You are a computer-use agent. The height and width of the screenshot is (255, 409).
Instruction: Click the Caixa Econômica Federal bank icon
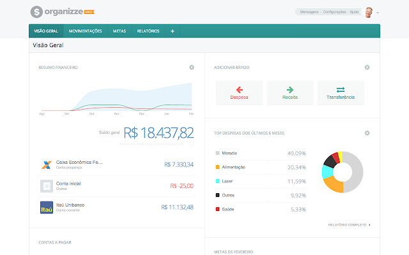(46, 164)
